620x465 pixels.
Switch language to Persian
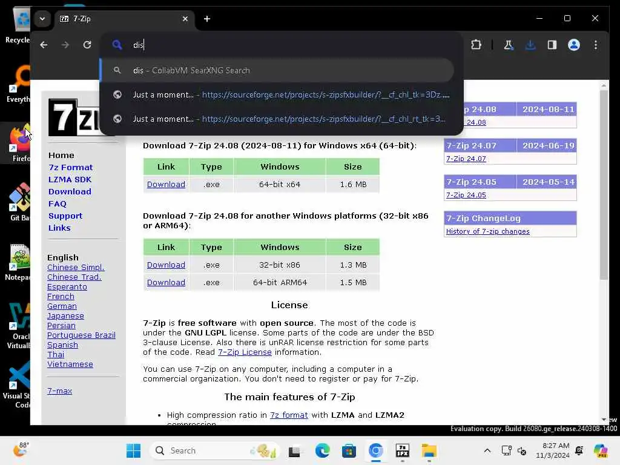[x=61, y=325]
